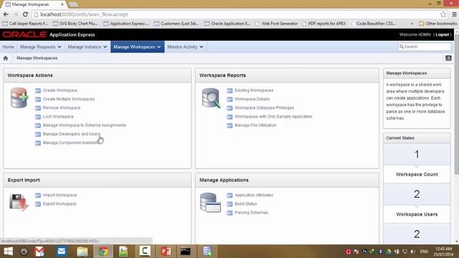This screenshot has width=459, height=258.
Task: Click the taskbar clock
Action: point(444,252)
